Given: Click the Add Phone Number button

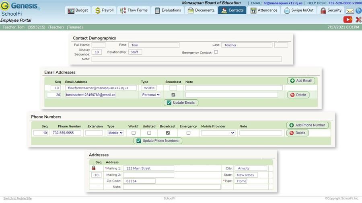Looking at the screenshot, I should click(307, 125).
